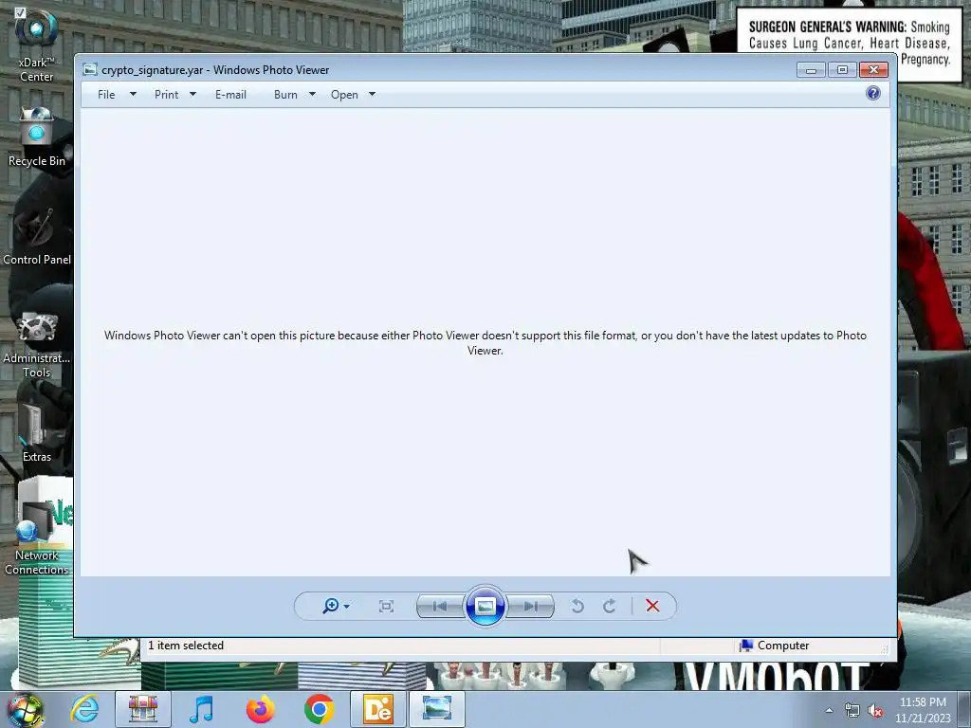Viewport: 971px width, 728px height.
Task: Rotate the picture counterclockwise
Action: 577,606
